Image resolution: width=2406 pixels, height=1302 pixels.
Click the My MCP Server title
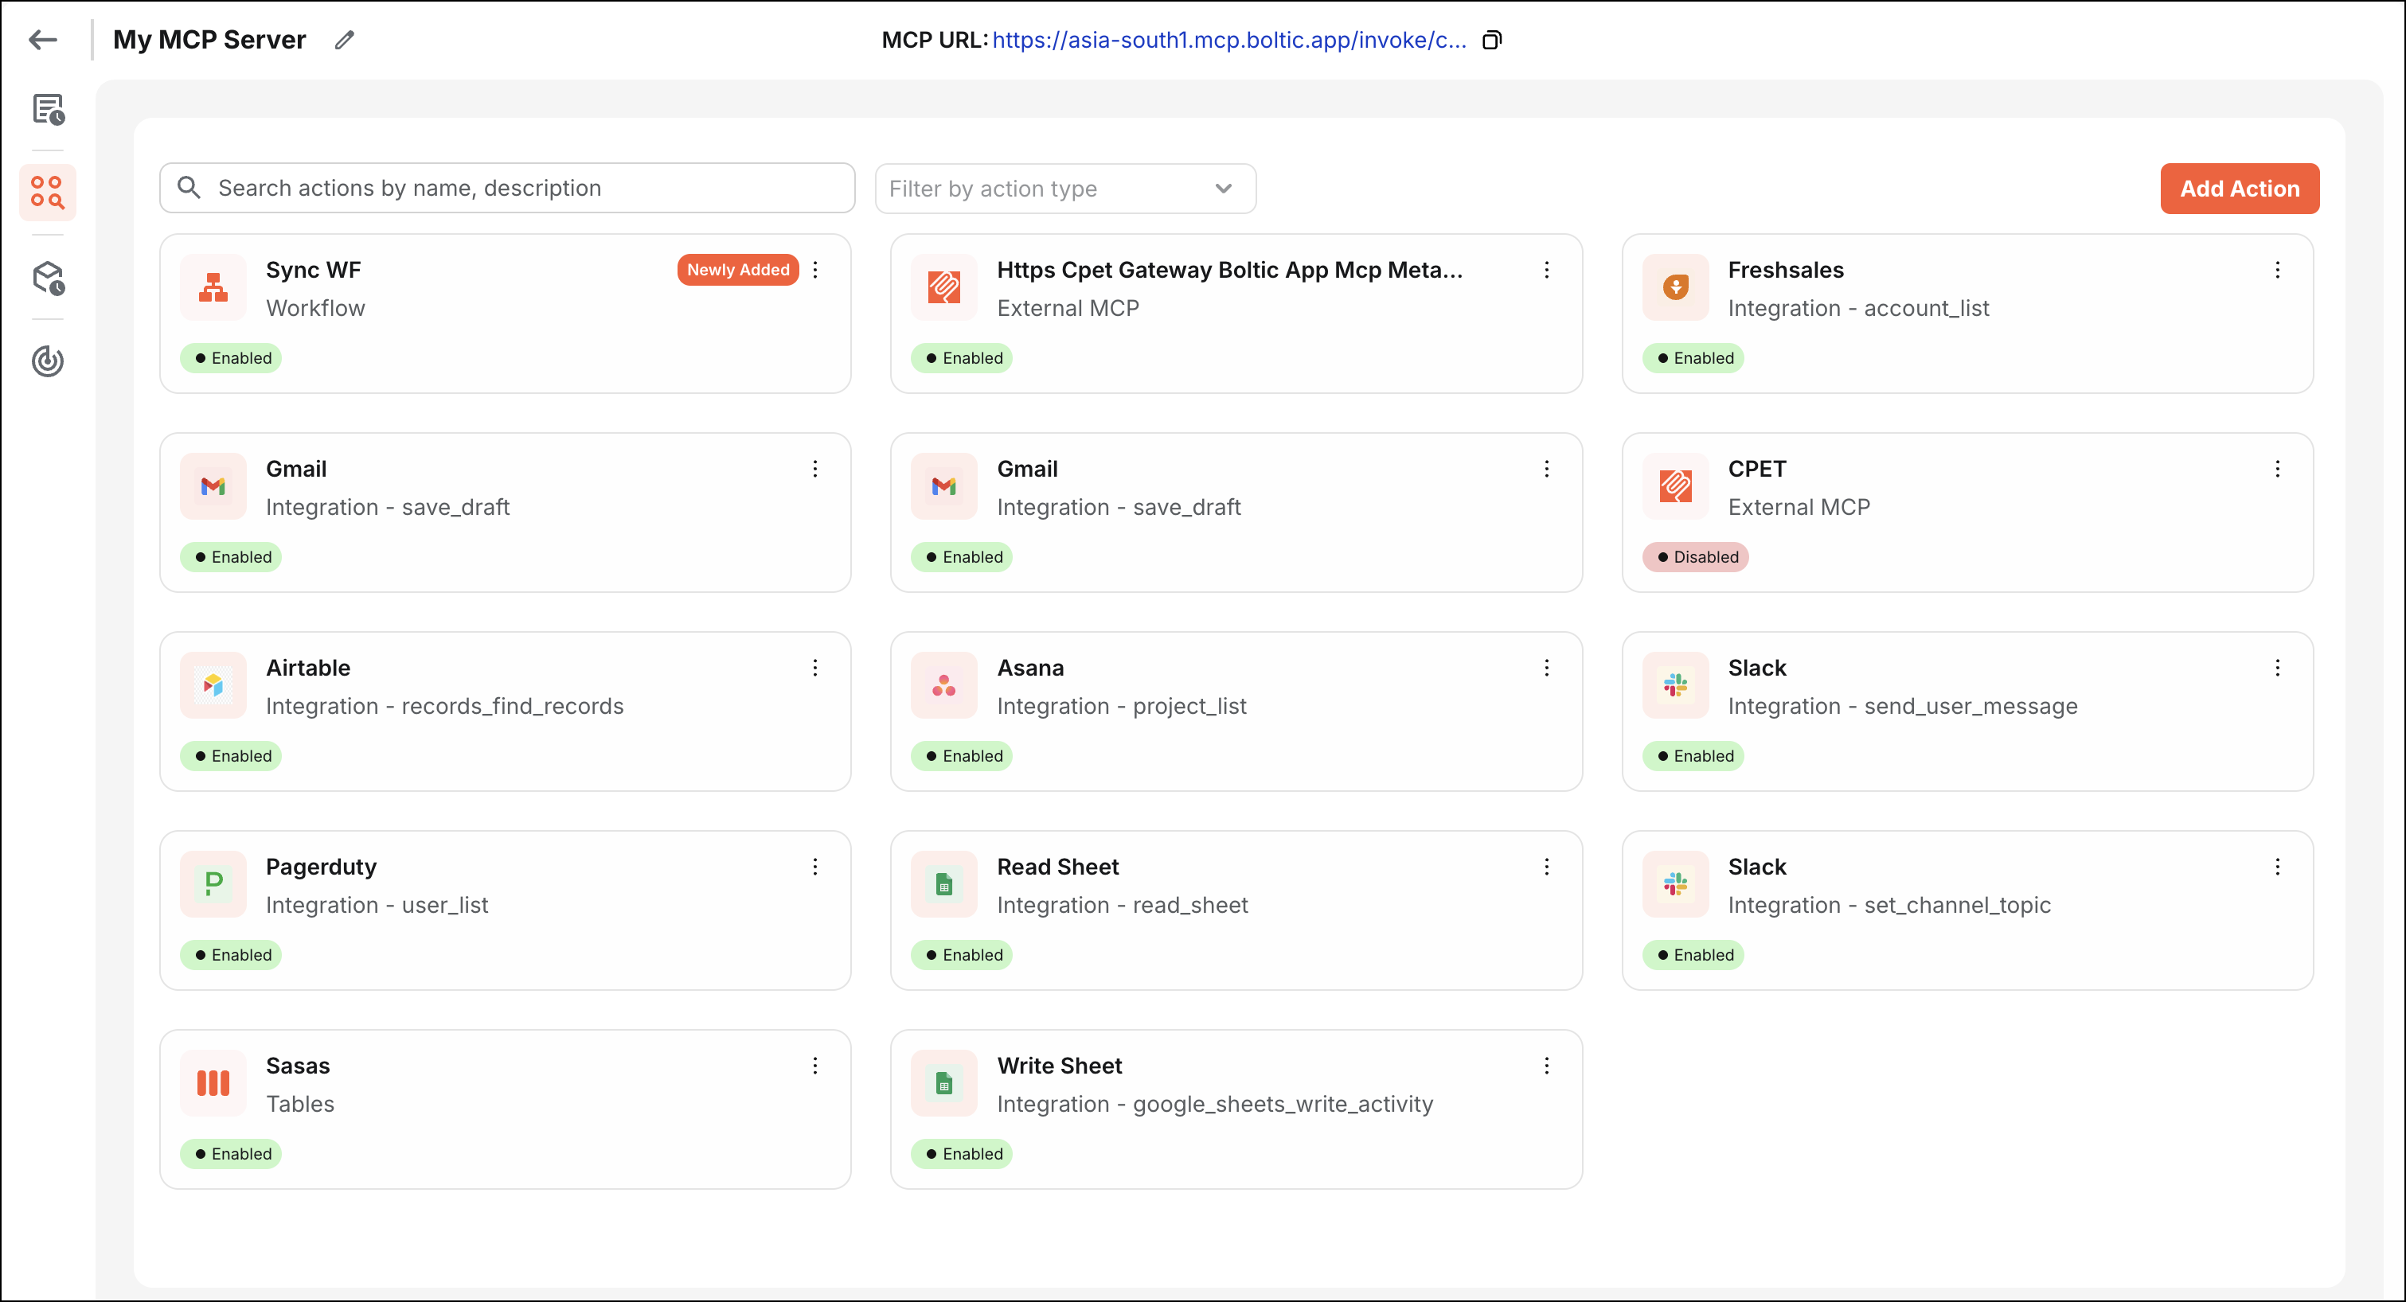coord(209,39)
